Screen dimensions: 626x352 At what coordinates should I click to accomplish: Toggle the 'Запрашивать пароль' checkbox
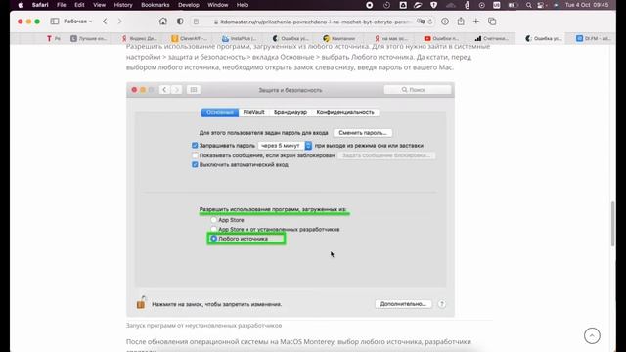pos(195,146)
